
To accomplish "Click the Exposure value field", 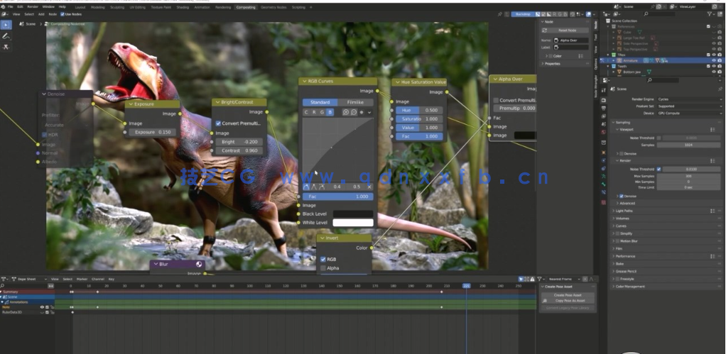I will (152, 132).
